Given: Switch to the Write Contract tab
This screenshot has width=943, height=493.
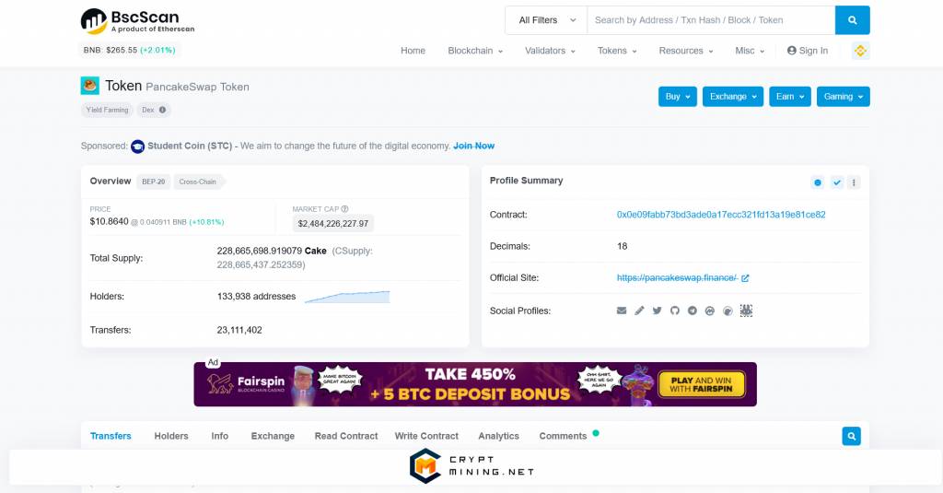Looking at the screenshot, I should (x=426, y=436).
